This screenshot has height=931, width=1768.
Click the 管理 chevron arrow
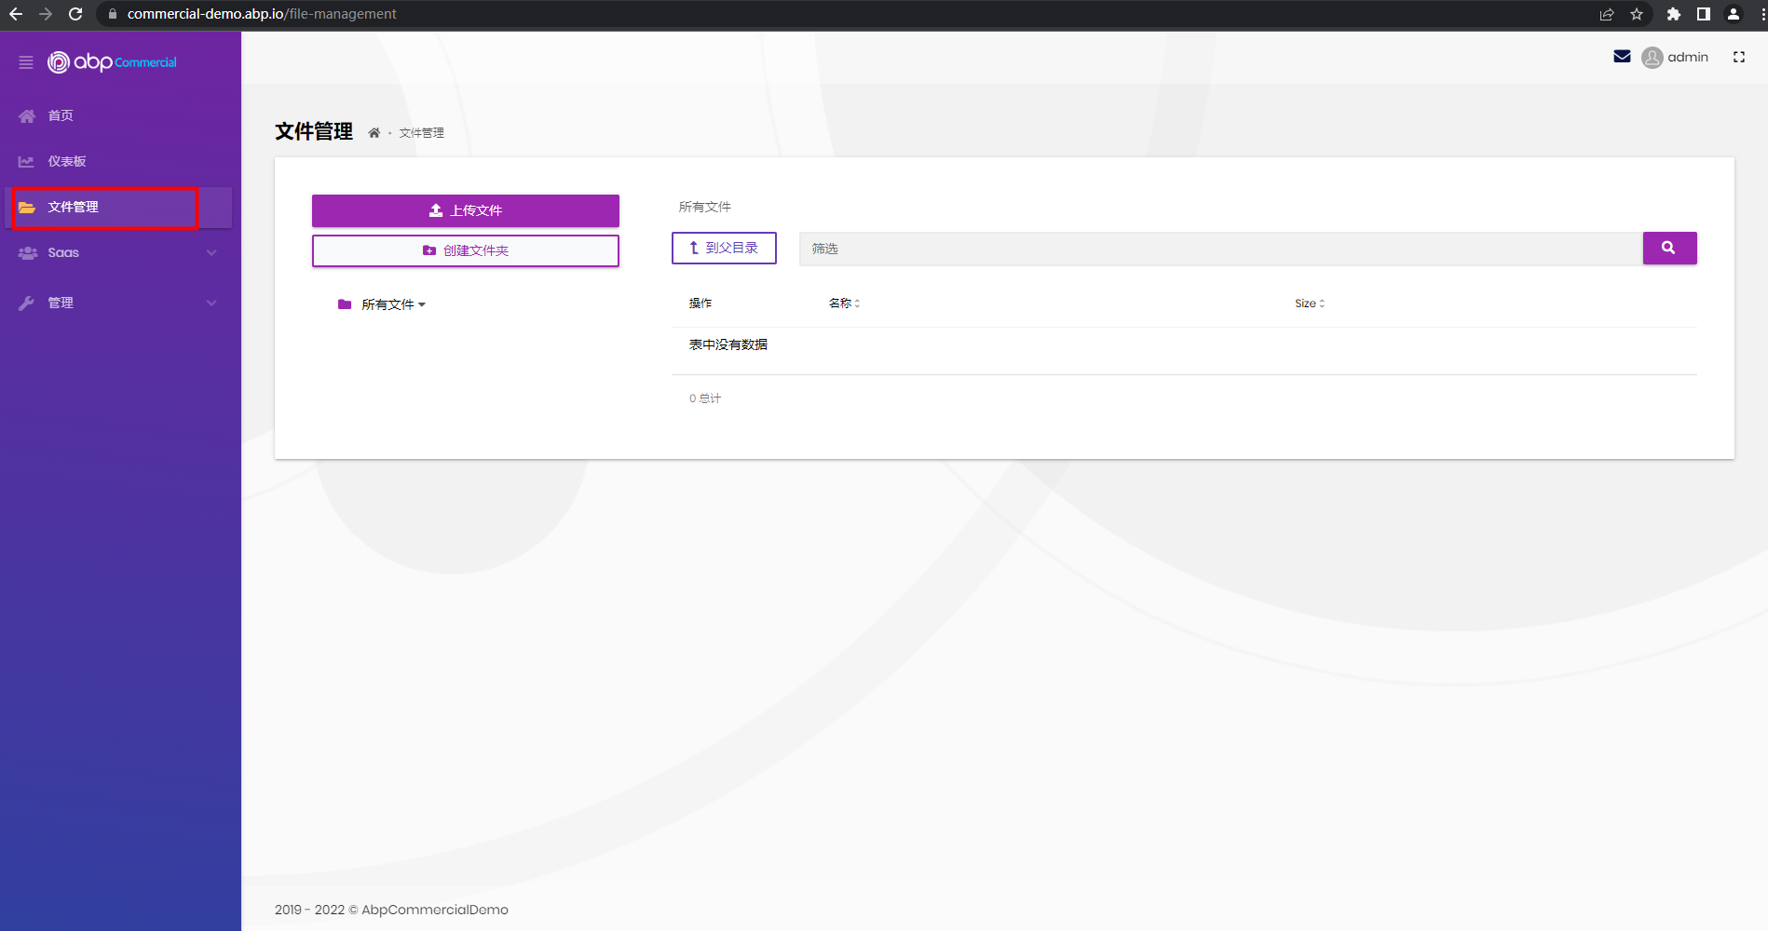tap(211, 303)
